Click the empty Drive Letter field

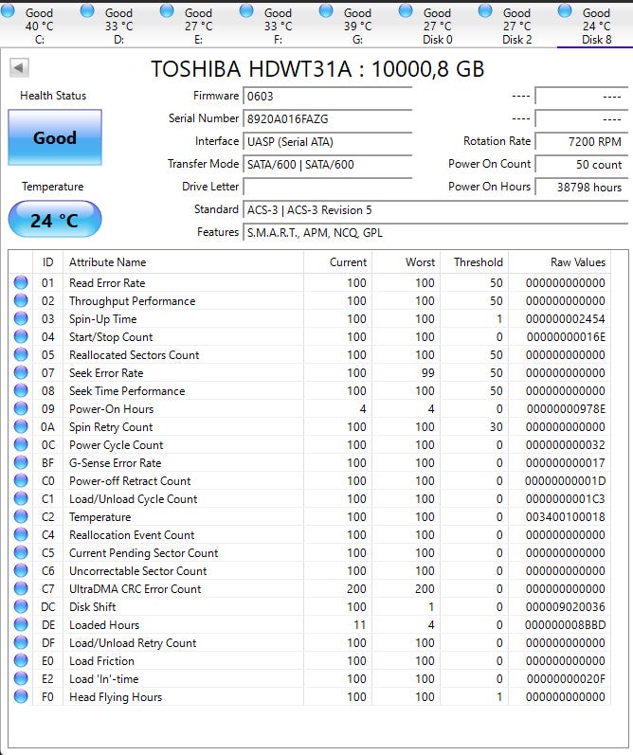(x=328, y=187)
